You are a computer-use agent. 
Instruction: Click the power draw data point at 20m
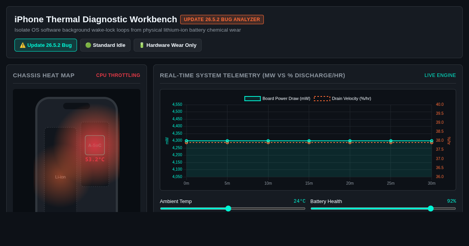point(350,141)
